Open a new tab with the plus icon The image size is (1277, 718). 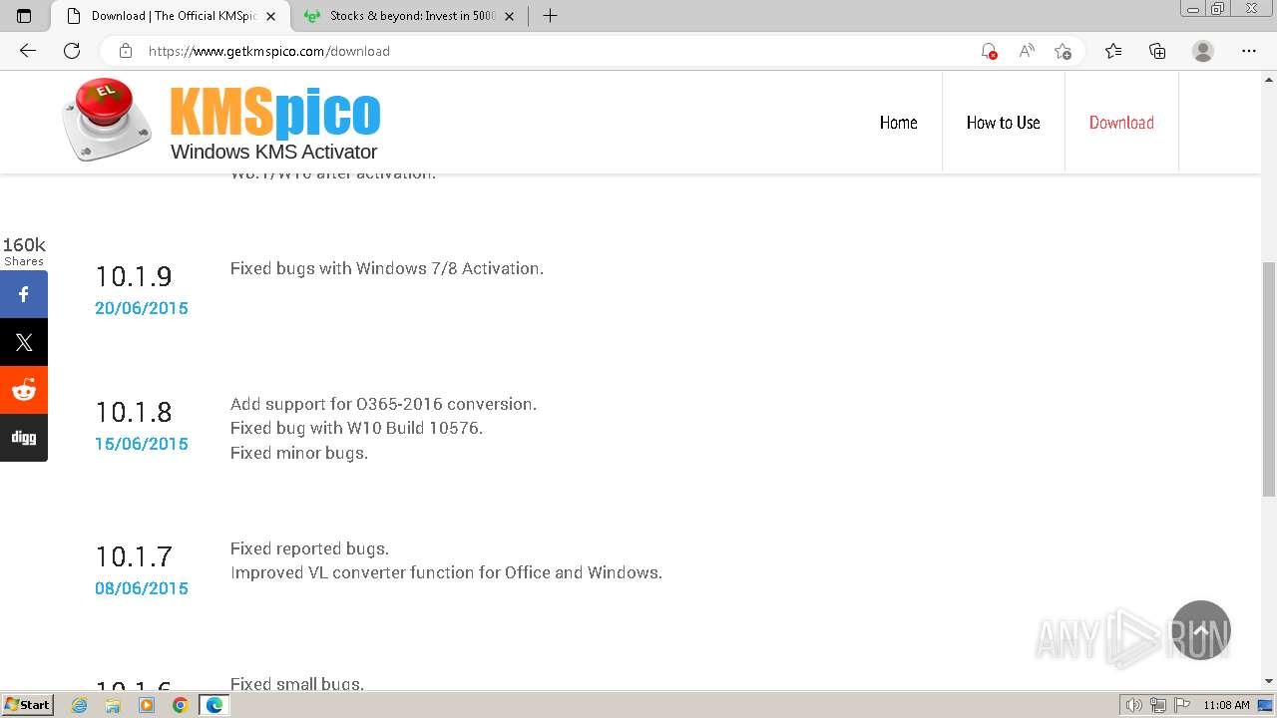(x=550, y=16)
